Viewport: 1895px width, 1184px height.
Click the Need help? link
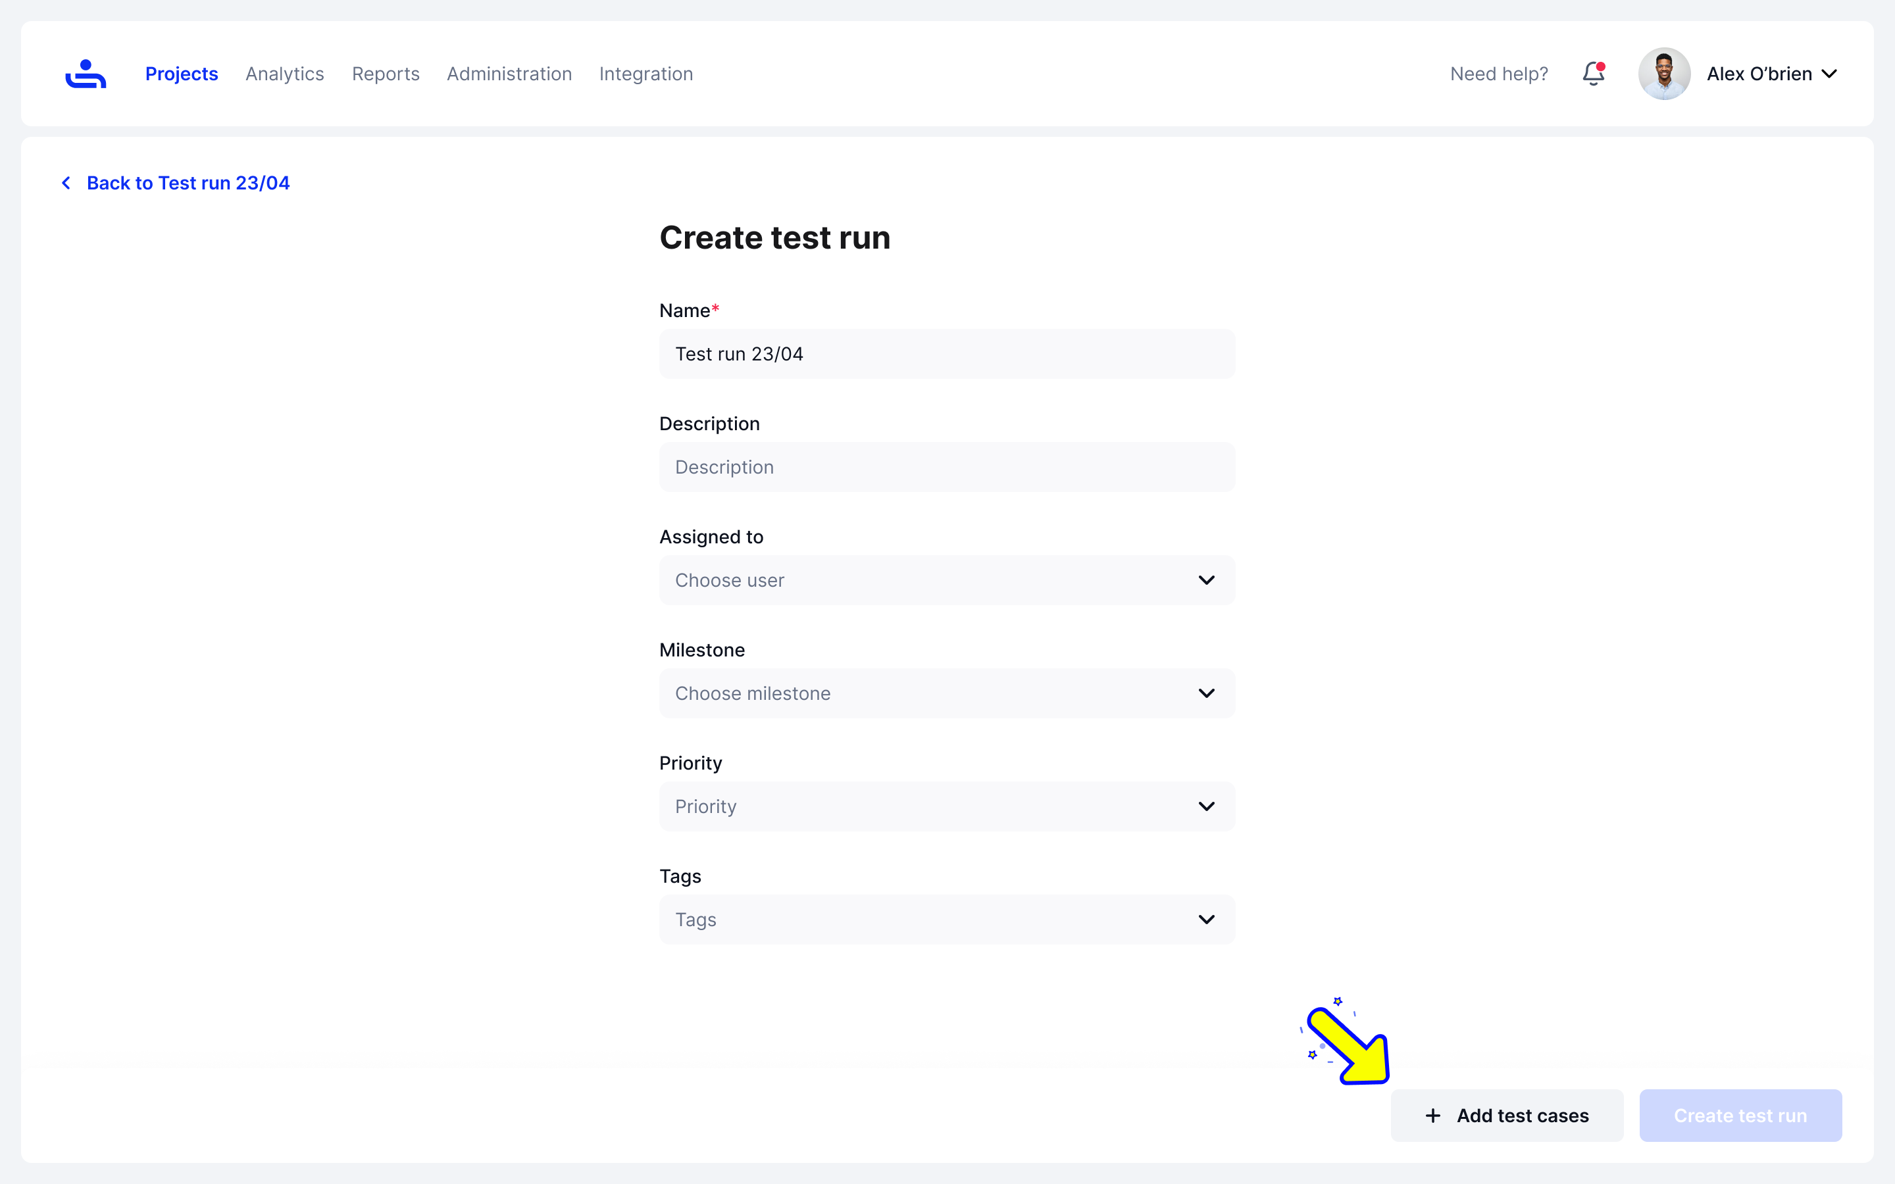pyautogui.click(x=1499, y=74)
